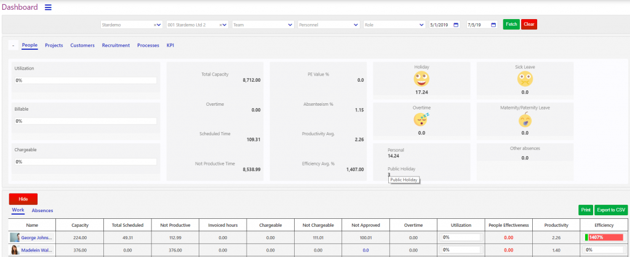The image size is (630, 257).
Task: Click the Invoiced hours column header
Action: (x=223, y=225)
